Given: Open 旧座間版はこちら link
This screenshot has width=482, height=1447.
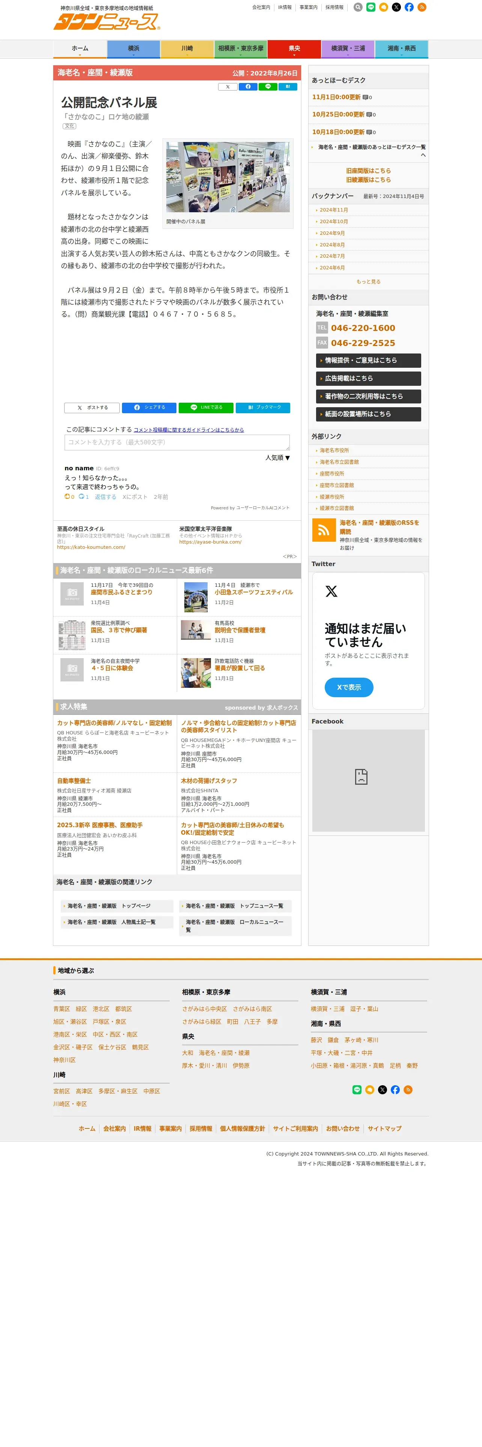Looking at the screenshot, I should [x=368, y=171].
